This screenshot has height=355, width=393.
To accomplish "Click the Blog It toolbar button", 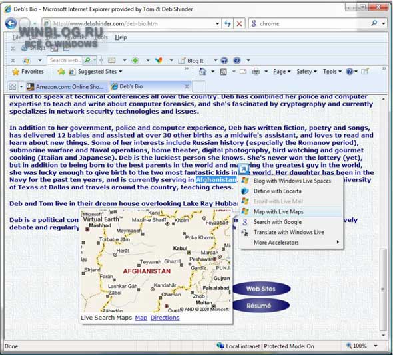I will click(x=191, y=60).
